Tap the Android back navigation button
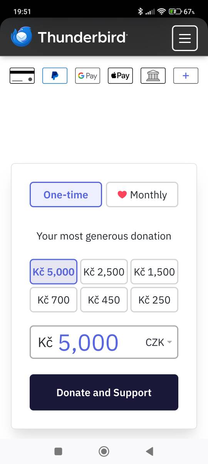The width and height of the screenshot is (208, 464). pos(149,451)
